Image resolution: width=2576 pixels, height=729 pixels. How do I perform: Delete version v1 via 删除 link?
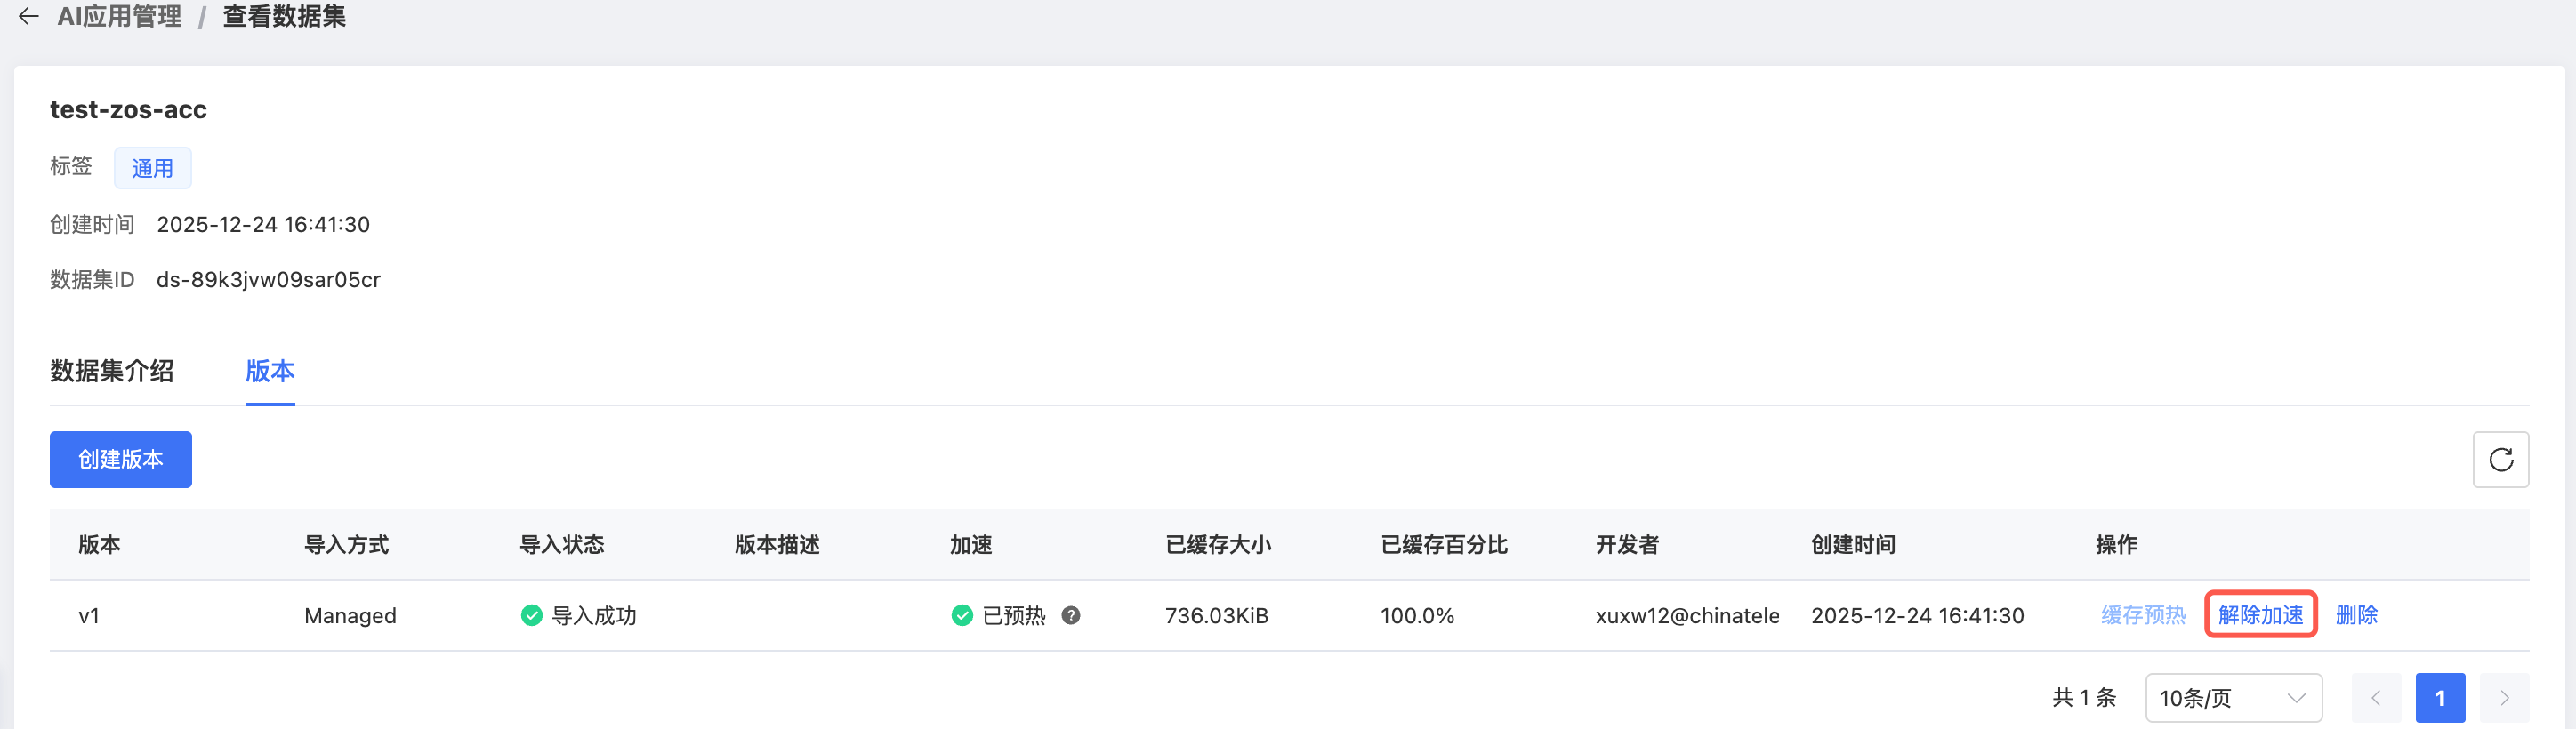click(x=2356, y=615)
